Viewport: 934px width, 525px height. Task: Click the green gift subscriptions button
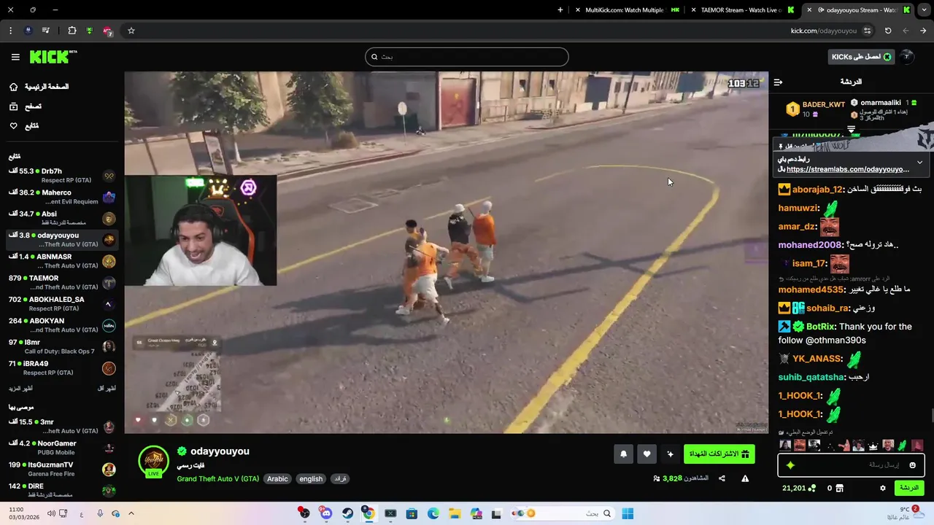719,454
